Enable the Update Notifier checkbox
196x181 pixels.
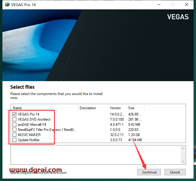click(14, 140)
